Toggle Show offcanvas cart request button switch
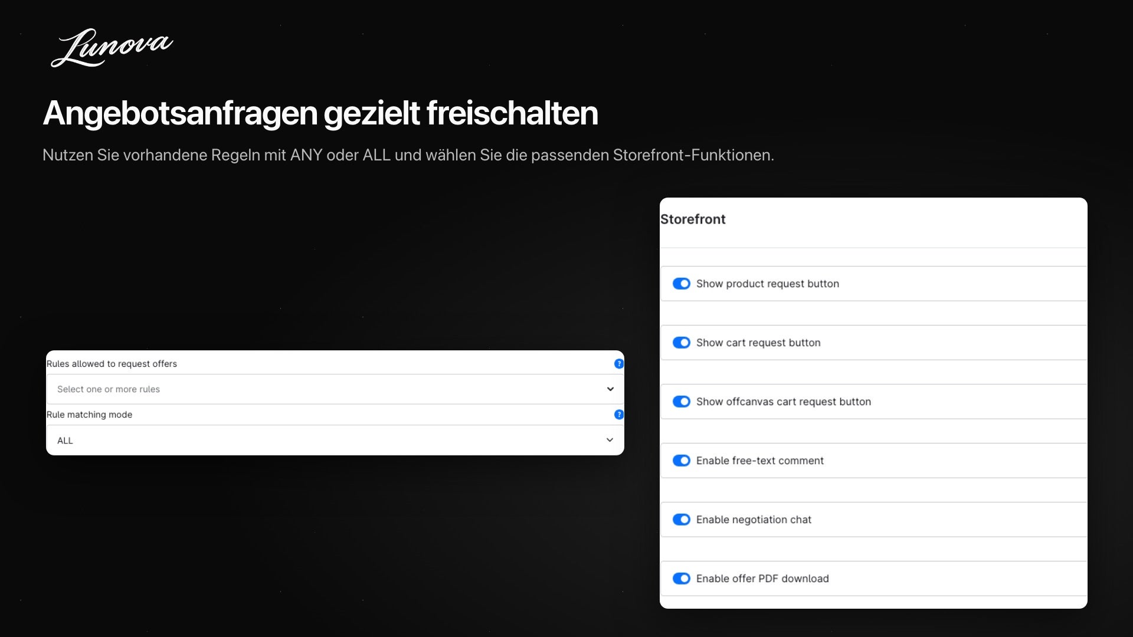The image size is (1133, 637). tap(682, 402)
